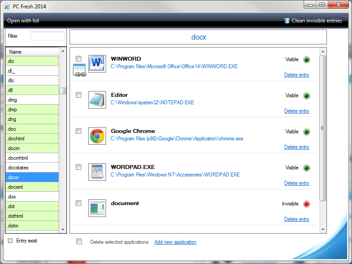352x264 pixels.
Task: Tick the Delete selected applications checkbox
Action: point(79,242)
